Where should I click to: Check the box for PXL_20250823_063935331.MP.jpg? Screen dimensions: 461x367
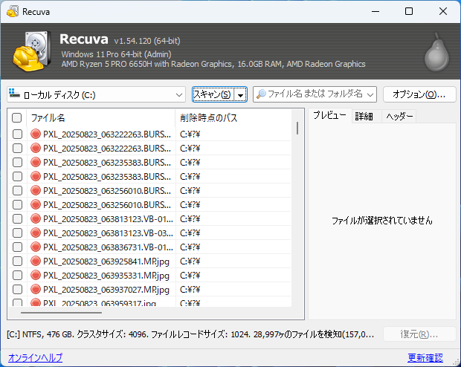tap(17, 276)
